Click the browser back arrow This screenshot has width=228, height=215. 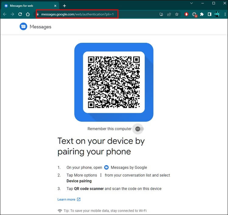5,14
